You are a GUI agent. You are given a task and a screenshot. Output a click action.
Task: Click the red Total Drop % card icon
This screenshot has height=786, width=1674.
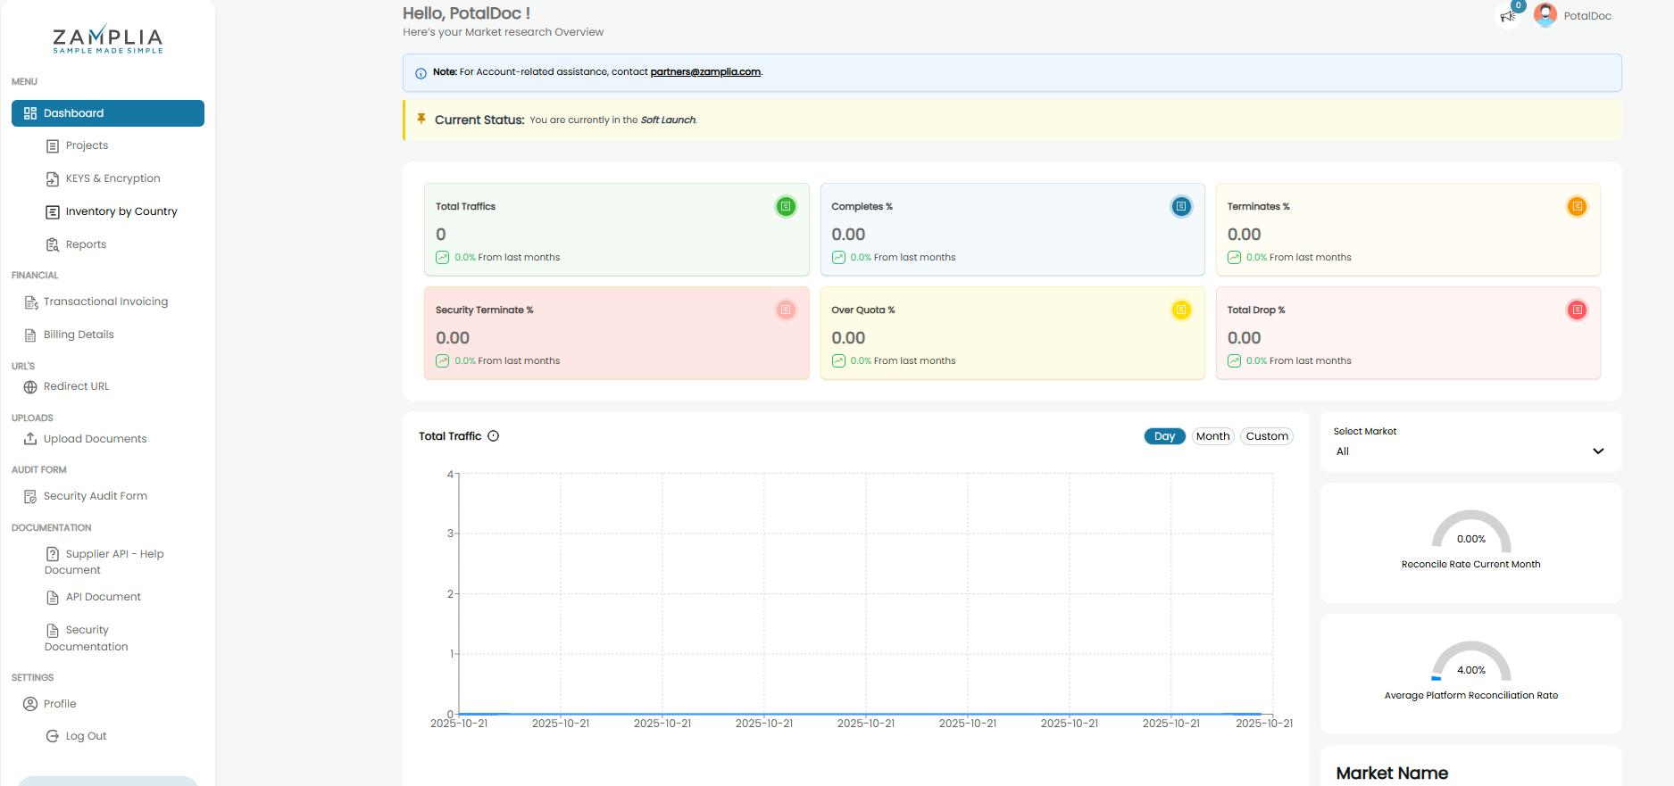pyautogui.click(x=1577, y=310)
